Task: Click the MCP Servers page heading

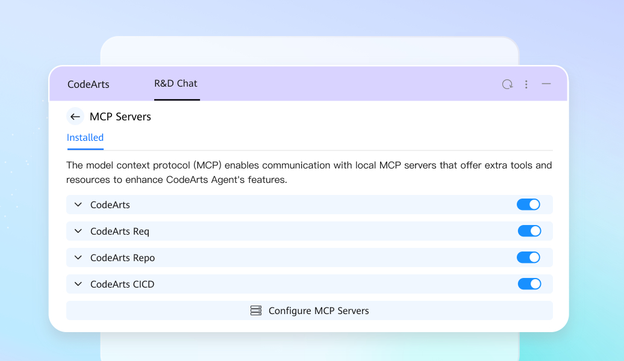Action: (x=120, y=117)
